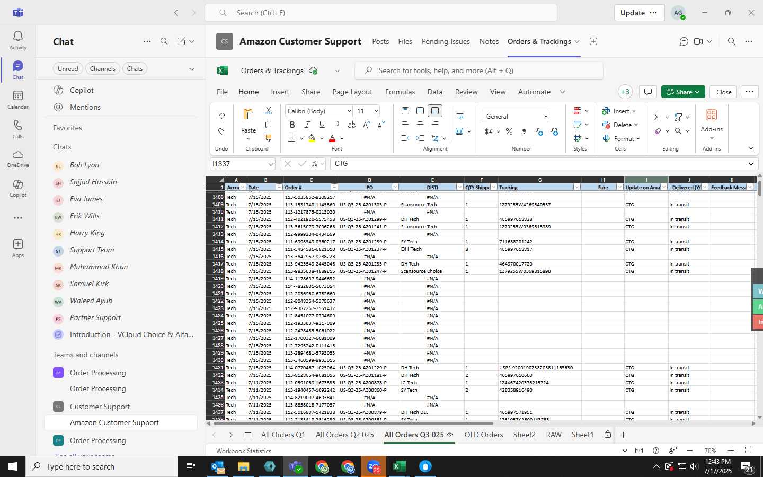Screen dimensions: 763x477
Task: Click the Teams search box
Action: tap(381, 13)
